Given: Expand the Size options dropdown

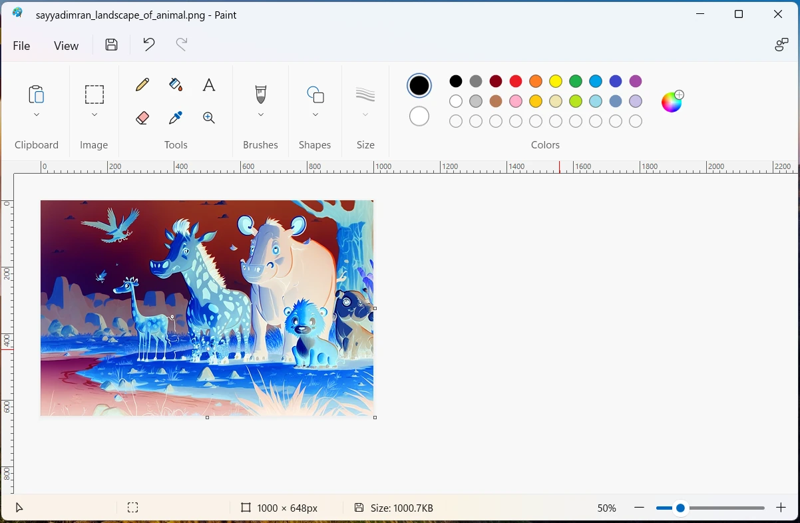Looking at the screenshot, I should click(x=365, y=114).
